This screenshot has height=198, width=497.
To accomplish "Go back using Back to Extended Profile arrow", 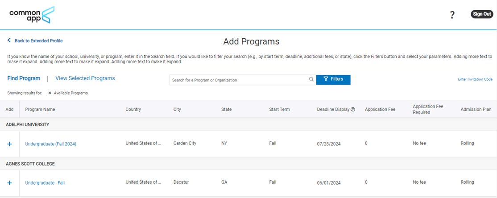I will [x=9, y=40].
